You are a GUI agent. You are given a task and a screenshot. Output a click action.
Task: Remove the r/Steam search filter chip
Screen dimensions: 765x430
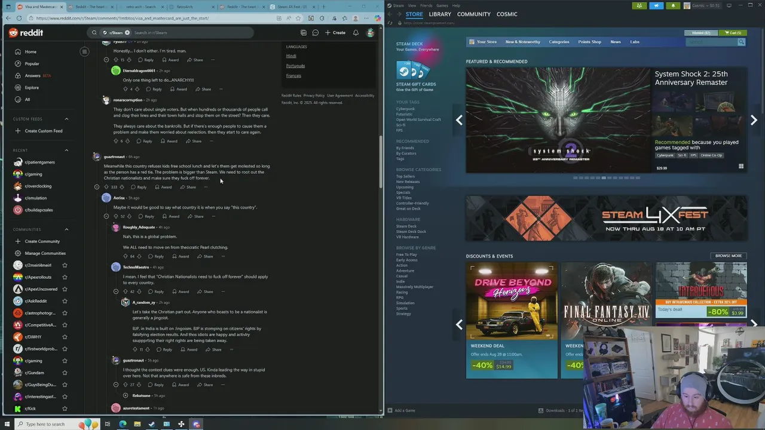[127, 33]
